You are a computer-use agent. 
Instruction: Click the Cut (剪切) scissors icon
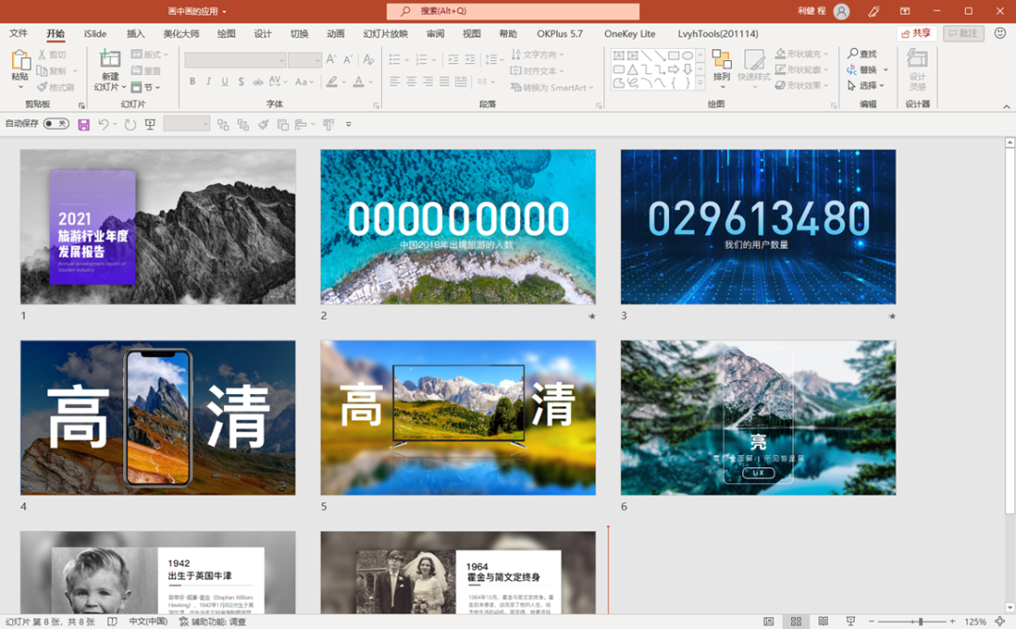42,55
